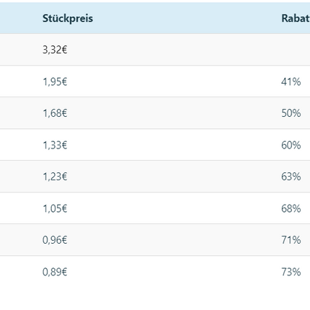Viewport: 310px width, 310px height.
Task: Click the Stückpreis column header
Action: 68,19
